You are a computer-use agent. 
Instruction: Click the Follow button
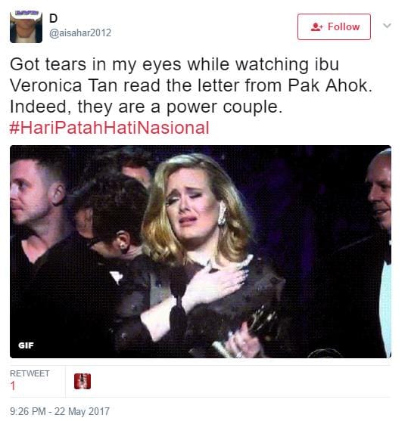[x=334, y=27]
